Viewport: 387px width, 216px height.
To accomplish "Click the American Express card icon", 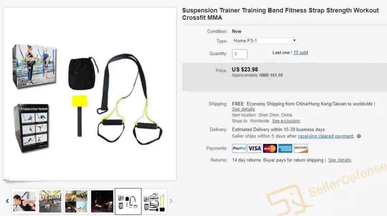I will click(x=285, y=148).
